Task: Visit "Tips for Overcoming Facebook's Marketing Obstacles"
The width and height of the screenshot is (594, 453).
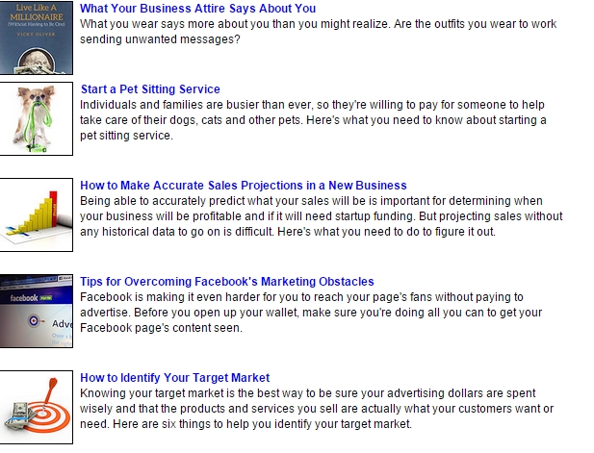Action: point(227,282)
